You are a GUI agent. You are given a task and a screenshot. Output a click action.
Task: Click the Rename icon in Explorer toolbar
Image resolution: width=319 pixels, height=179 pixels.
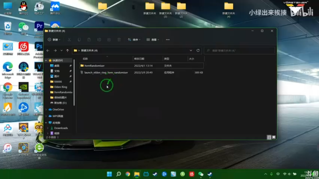99,40
